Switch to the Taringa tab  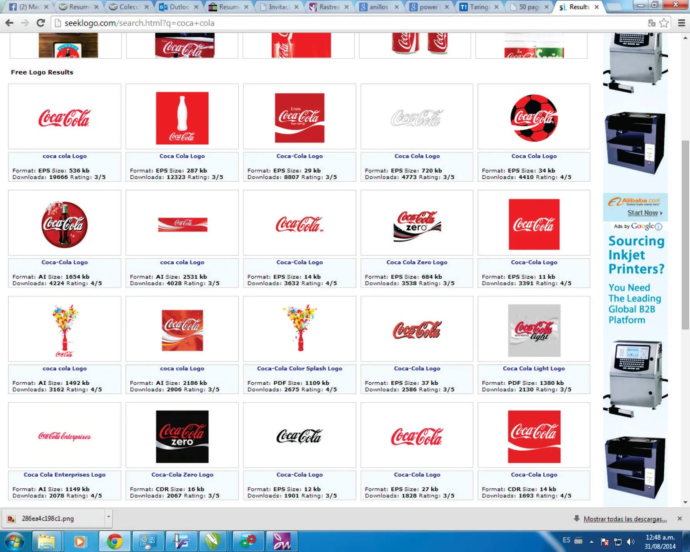click(479, 7)
